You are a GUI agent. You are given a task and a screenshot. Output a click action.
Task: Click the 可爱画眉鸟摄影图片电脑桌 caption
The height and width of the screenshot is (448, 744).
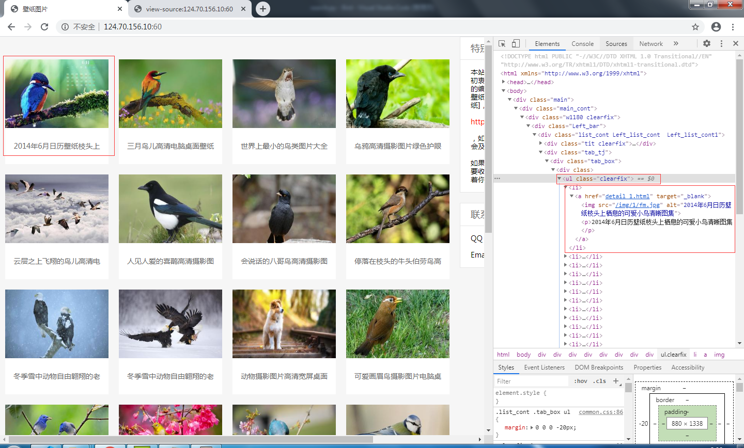[398, 376]
